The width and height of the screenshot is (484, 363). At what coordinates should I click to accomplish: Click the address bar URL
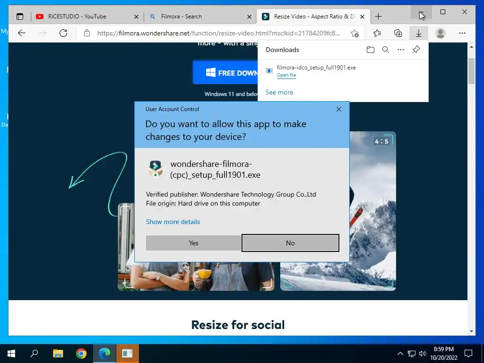tap(218, 33)
